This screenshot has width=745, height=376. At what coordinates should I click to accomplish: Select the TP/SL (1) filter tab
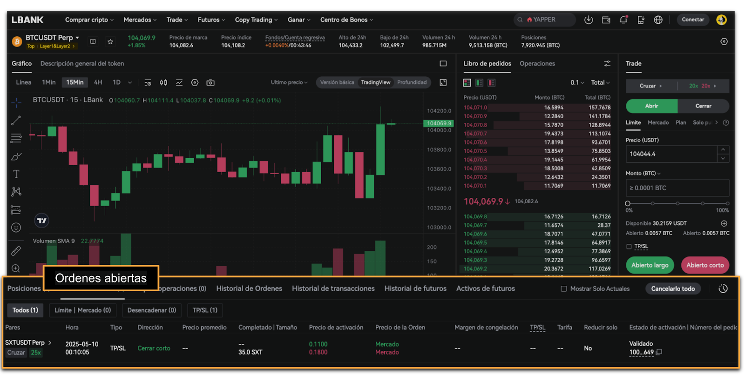click(x=205, y=310)
